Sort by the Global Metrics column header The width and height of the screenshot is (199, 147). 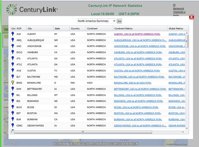[x=178, y=29]
